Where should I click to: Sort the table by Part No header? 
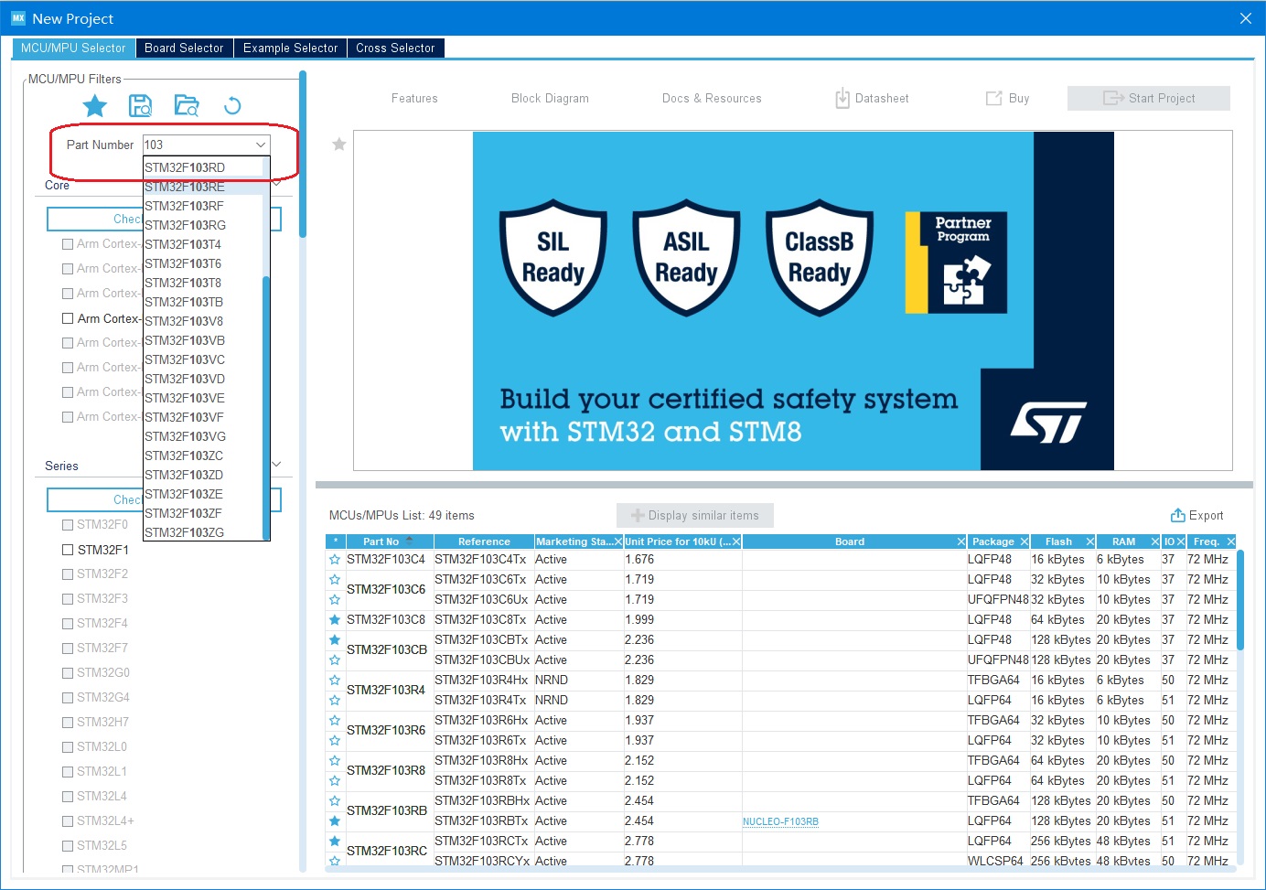[381, 542]
